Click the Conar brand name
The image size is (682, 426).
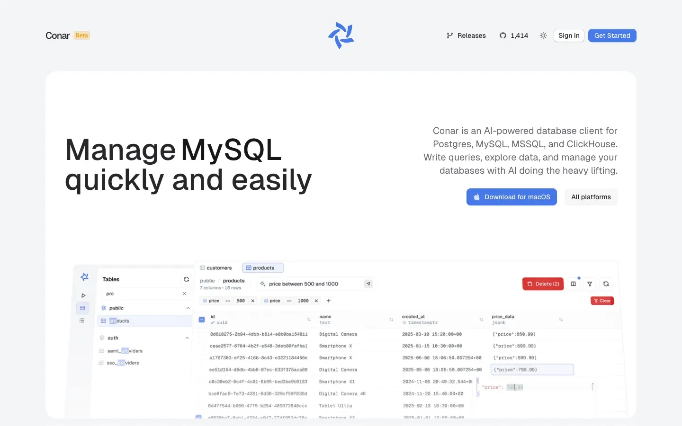58,35
